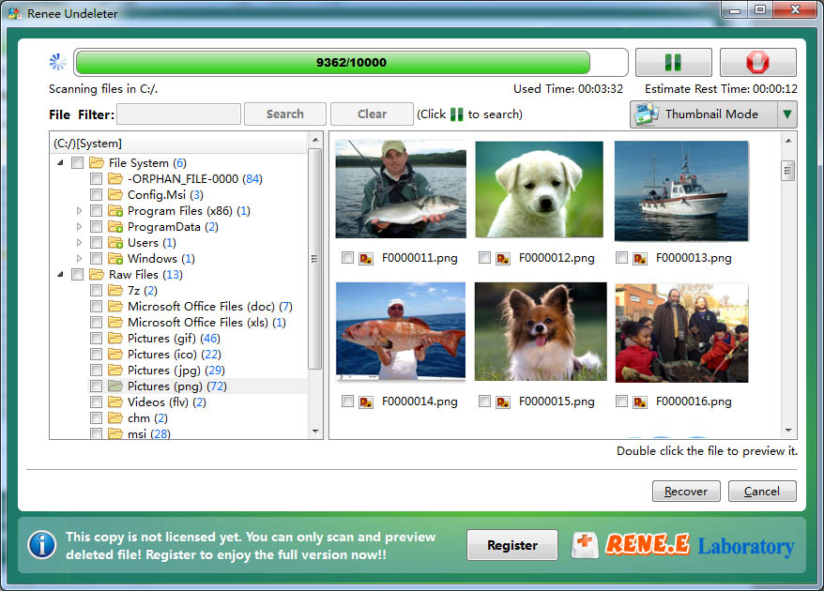Click the file type icon of F0000015.png

point(503,402)
